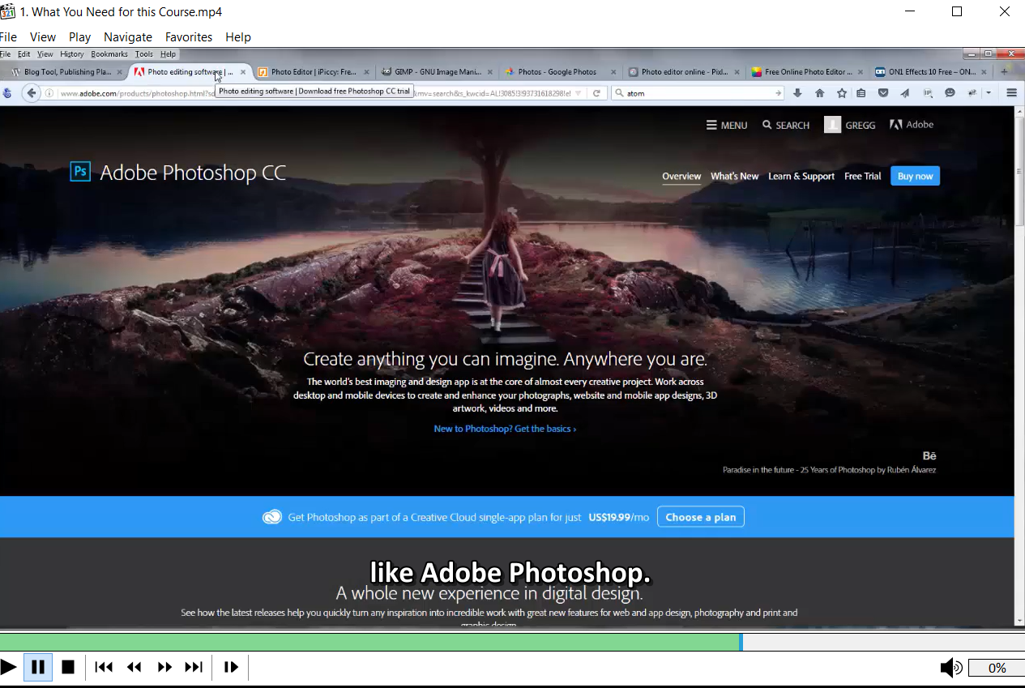Click the Choose a plan button
1025x688 pixels.
[701, 517]
